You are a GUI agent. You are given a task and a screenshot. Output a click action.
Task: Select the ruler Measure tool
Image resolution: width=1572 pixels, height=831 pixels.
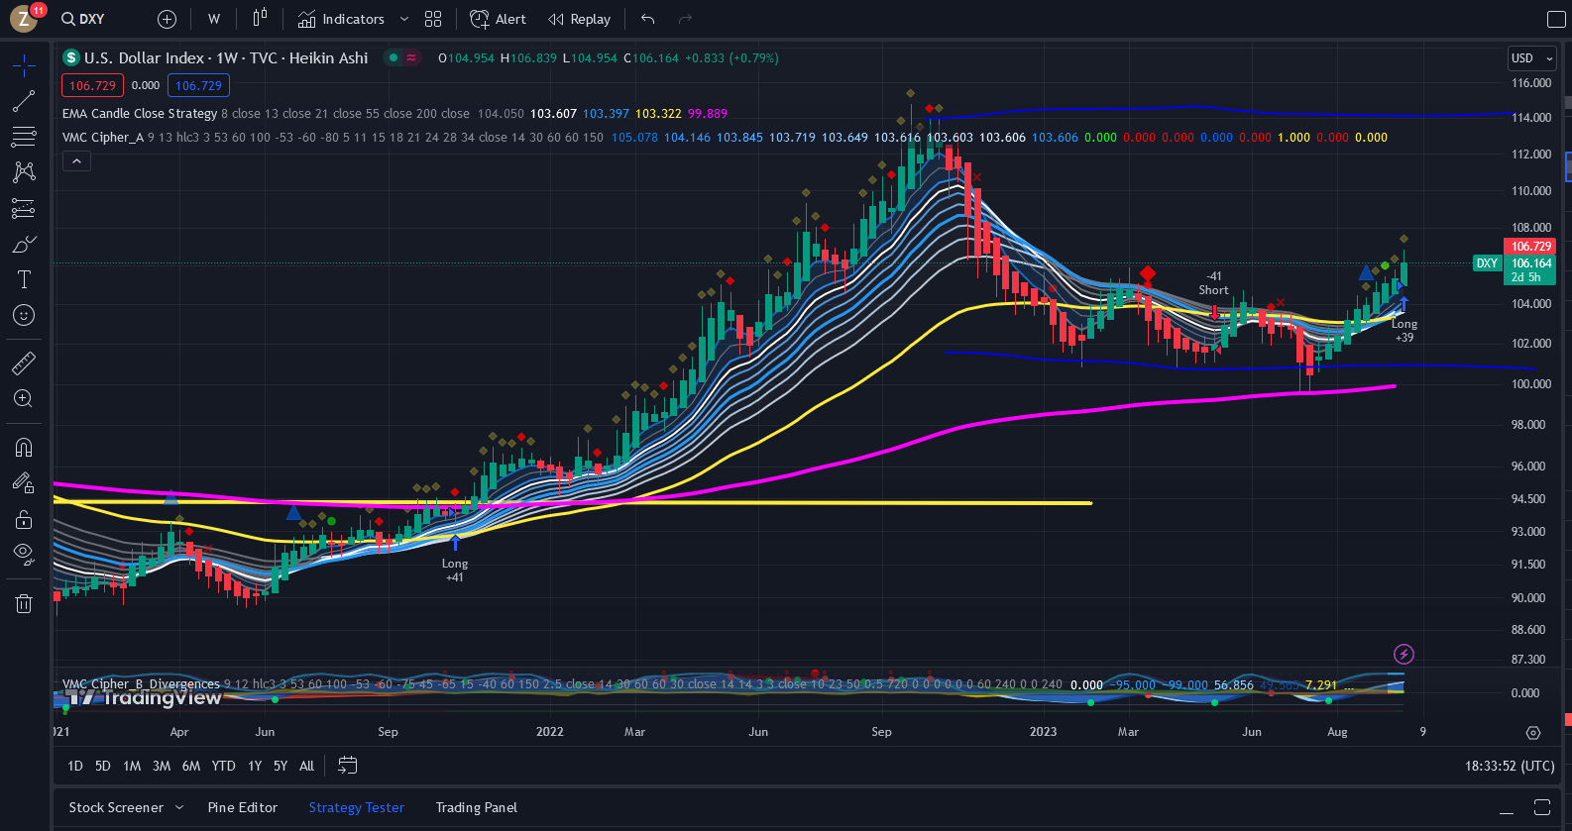[24, 364]
